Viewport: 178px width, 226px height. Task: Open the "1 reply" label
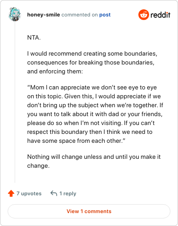[68, 194]
